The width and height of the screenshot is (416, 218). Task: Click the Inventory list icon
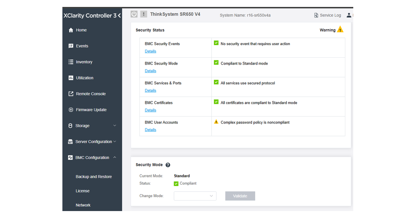pyautogui.click(x=71, y=62)
